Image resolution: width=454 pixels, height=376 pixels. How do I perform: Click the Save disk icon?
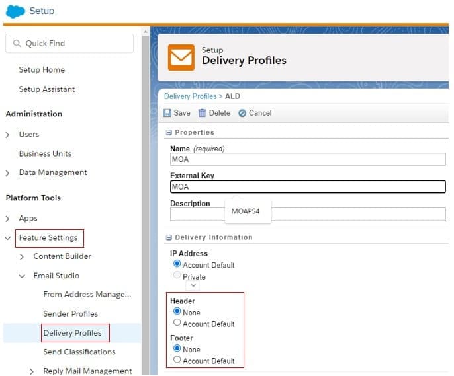coord(167,113)
